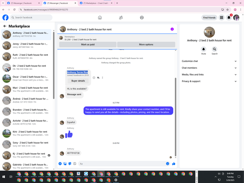Show hidden system tray icons
244x183 pixels.
216,177
